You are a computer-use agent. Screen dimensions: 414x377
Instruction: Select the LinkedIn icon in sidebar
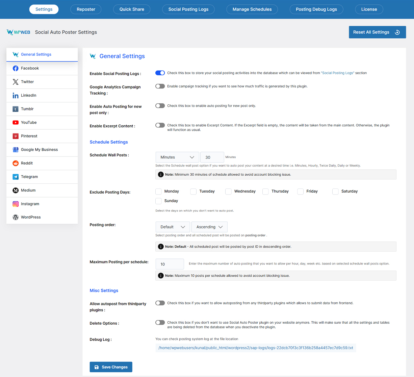16,96
